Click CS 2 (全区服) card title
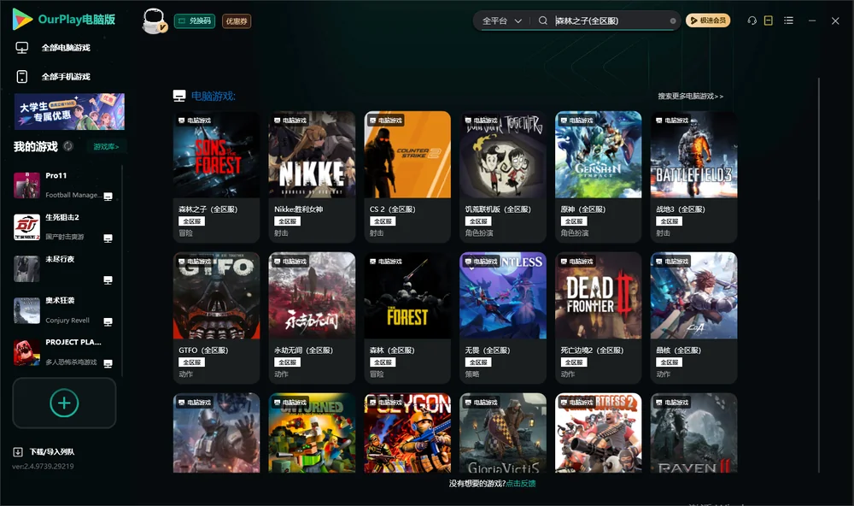 pos(392,209)
